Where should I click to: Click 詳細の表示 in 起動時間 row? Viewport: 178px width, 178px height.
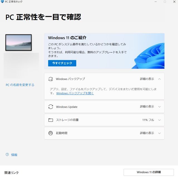pos(147,133)
